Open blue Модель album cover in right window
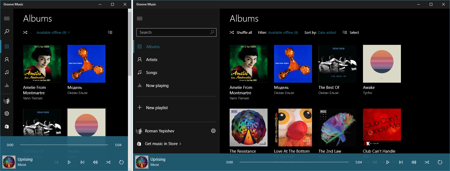450x171 pixels. click(x=293, y=64)
